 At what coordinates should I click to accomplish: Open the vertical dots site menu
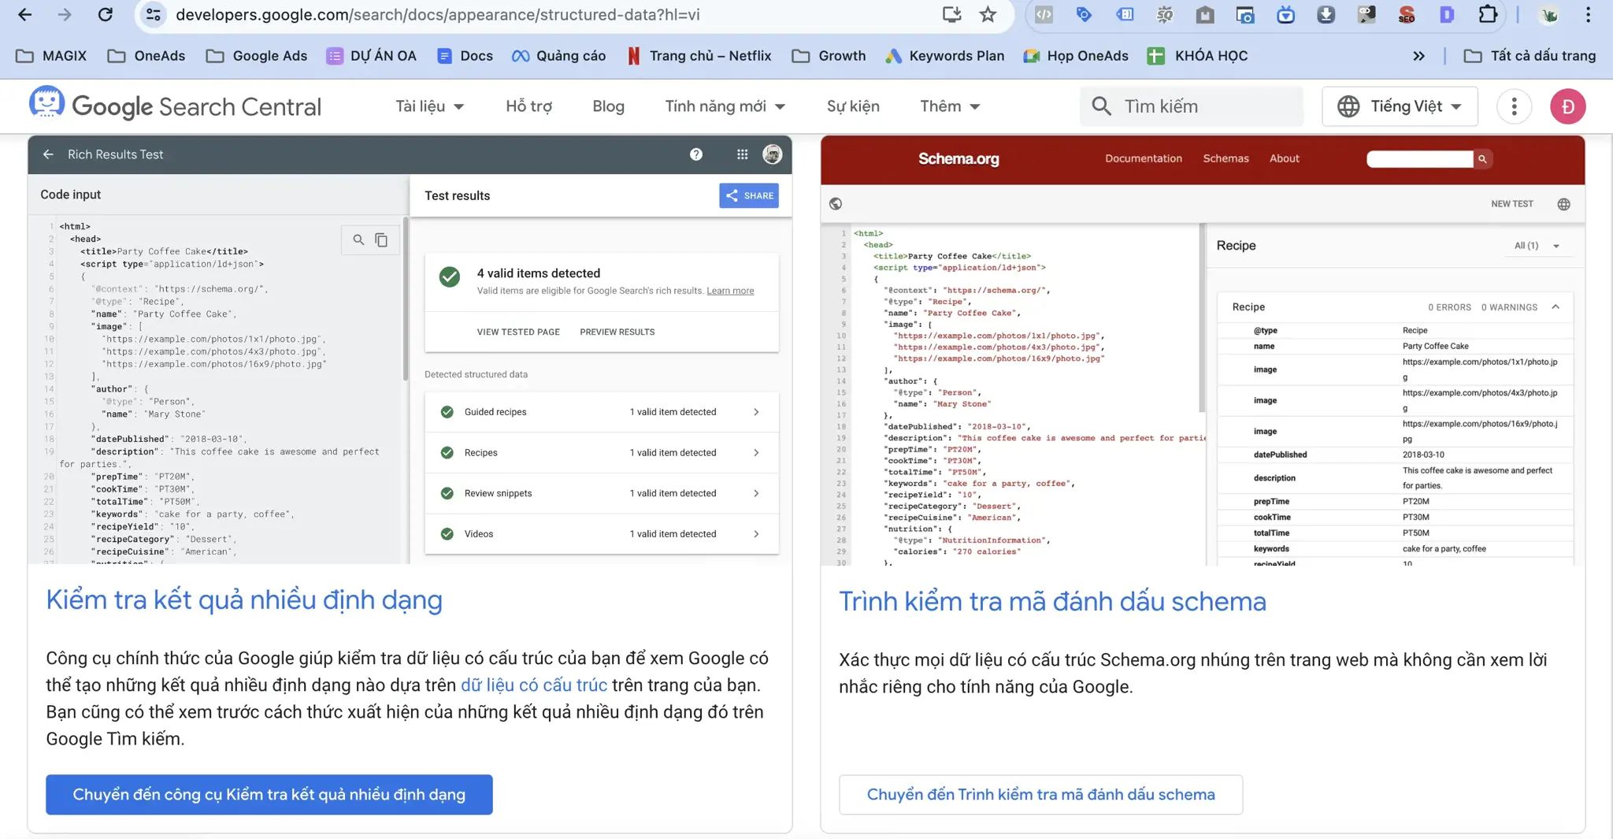tap(1514, 106)
